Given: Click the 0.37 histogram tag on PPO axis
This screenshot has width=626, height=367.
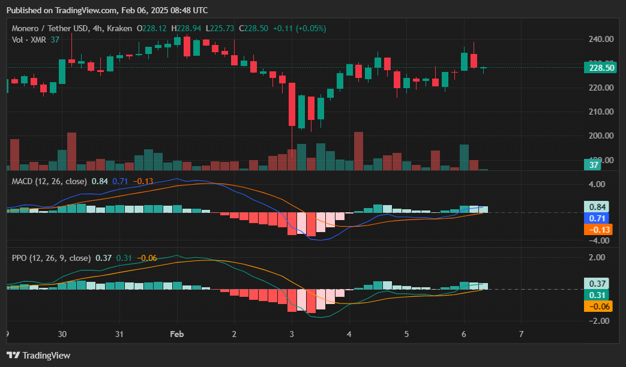Looking at the screenshot, I should pos(598,284).
